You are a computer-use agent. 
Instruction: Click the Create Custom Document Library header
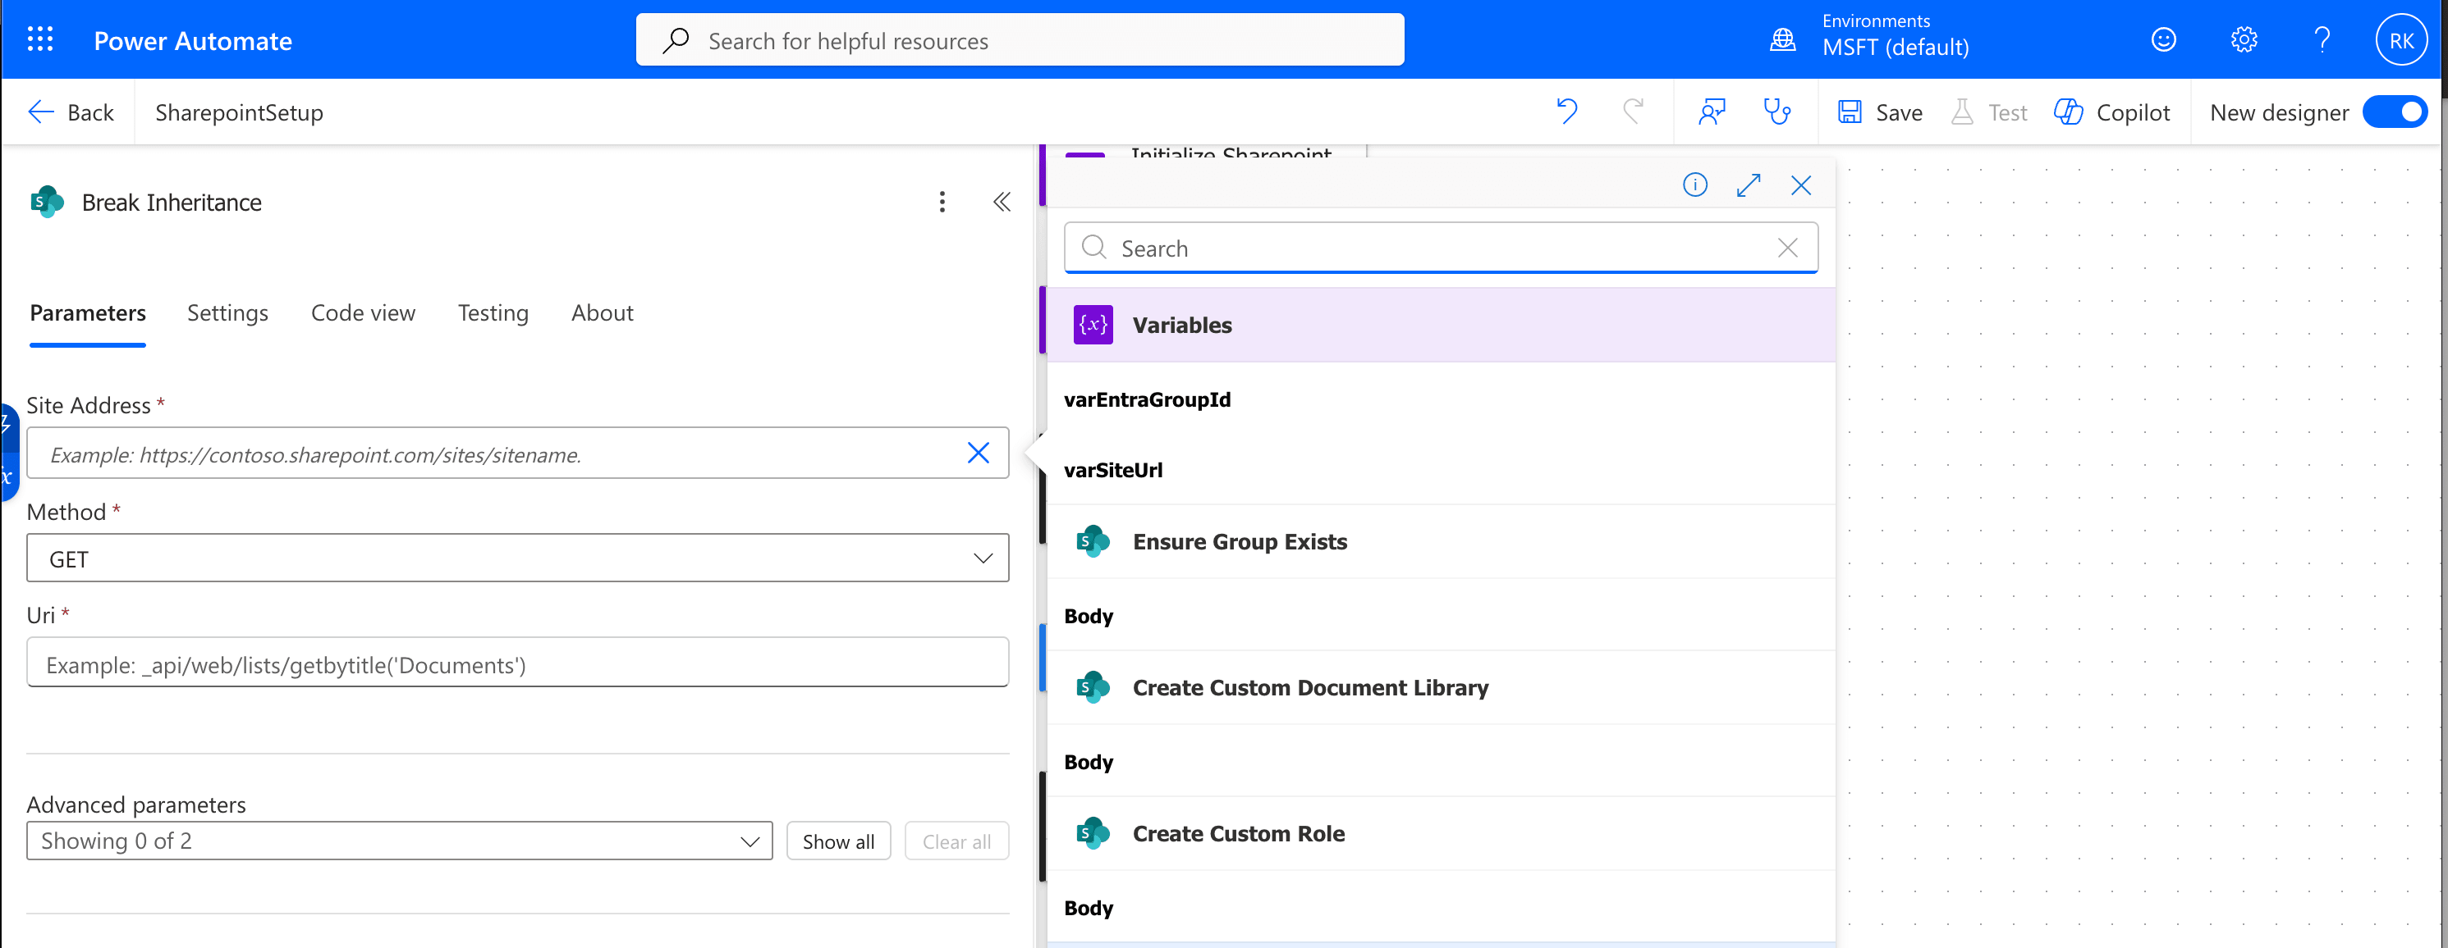tap(1441, 687)
